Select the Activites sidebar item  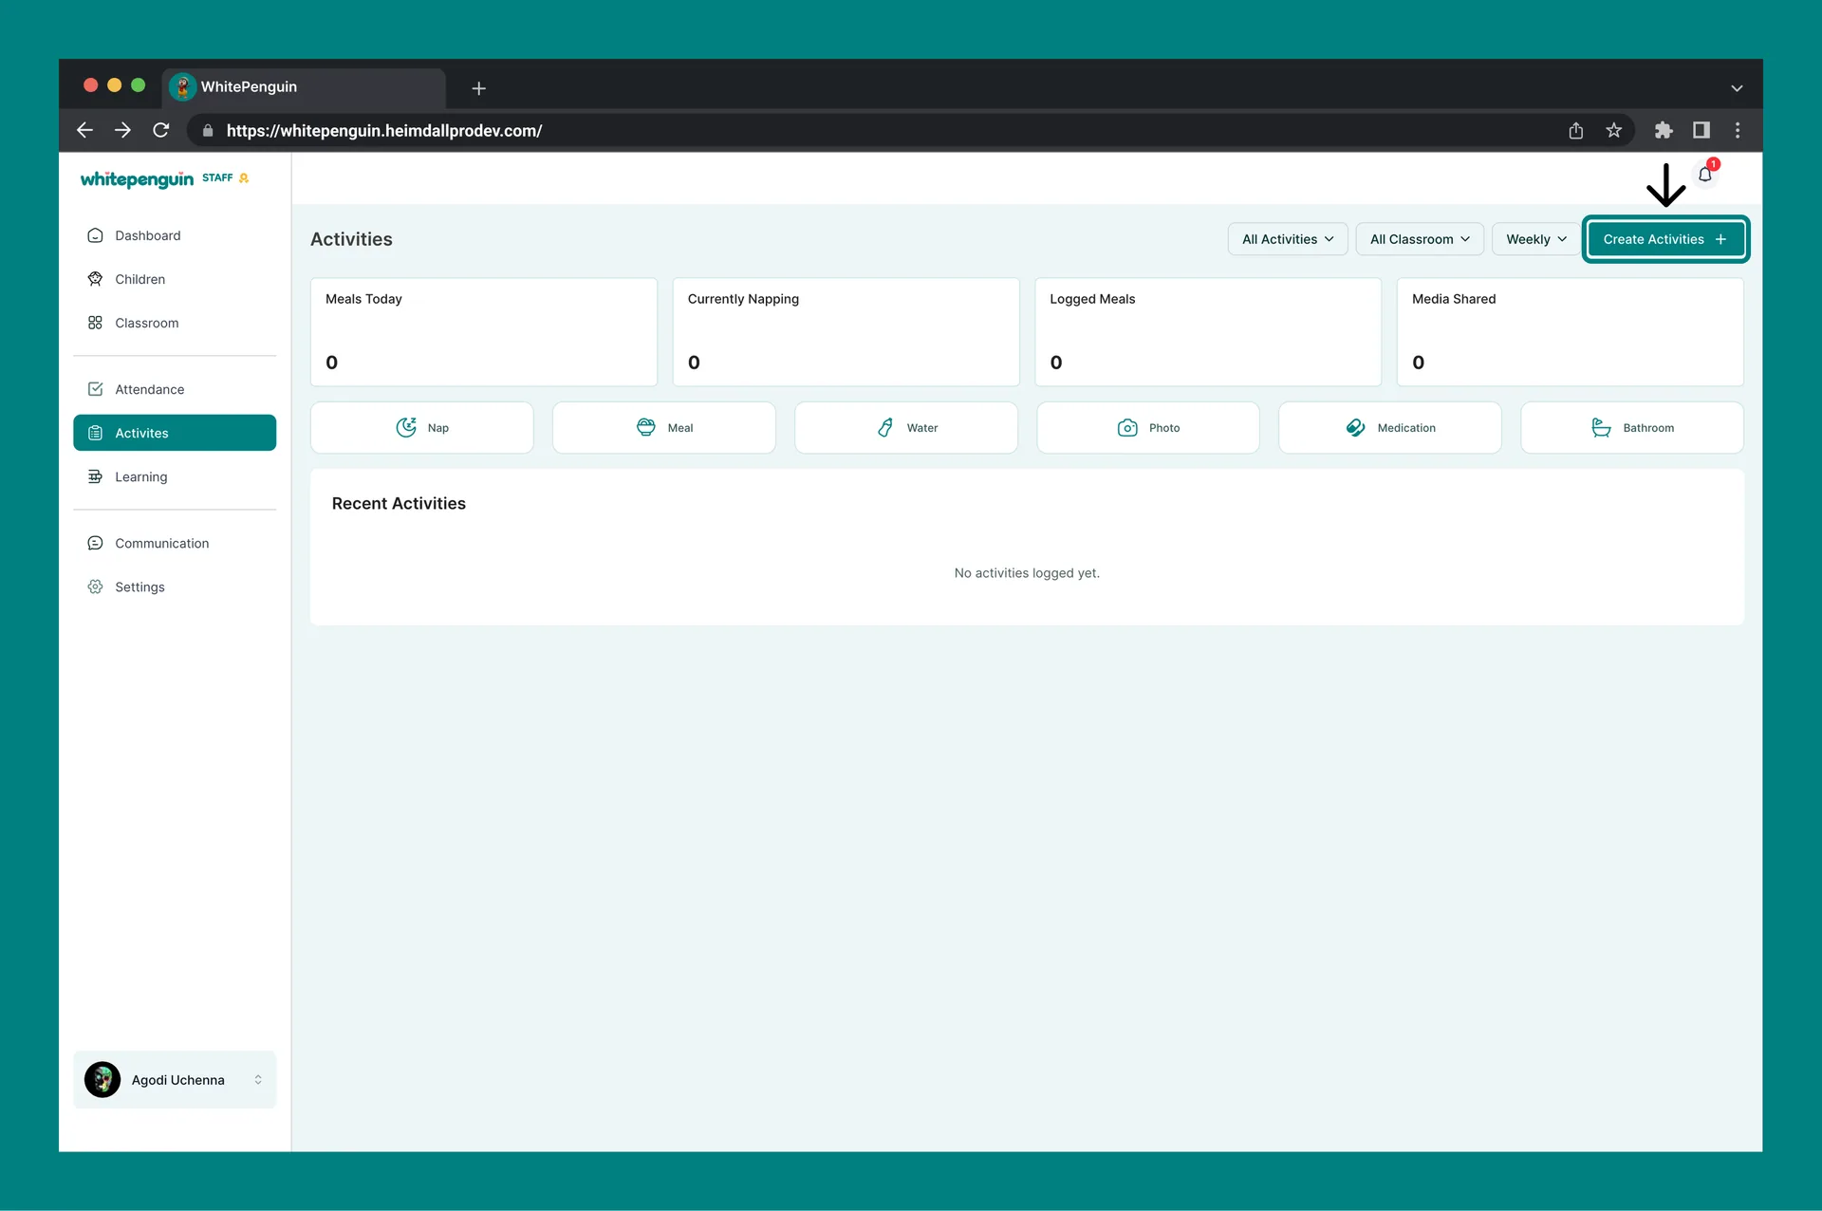point(175,433)
